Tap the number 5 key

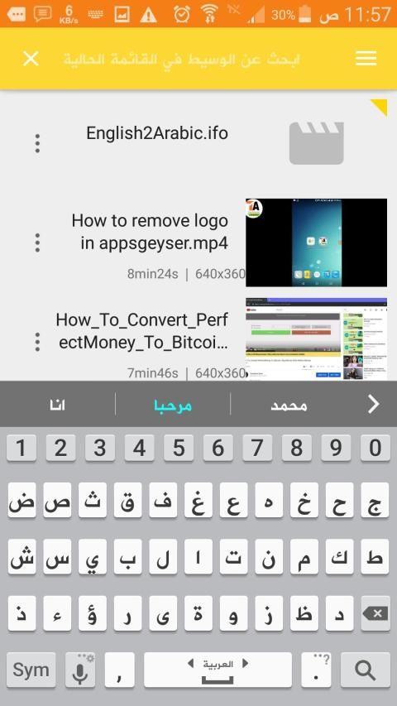179,448
